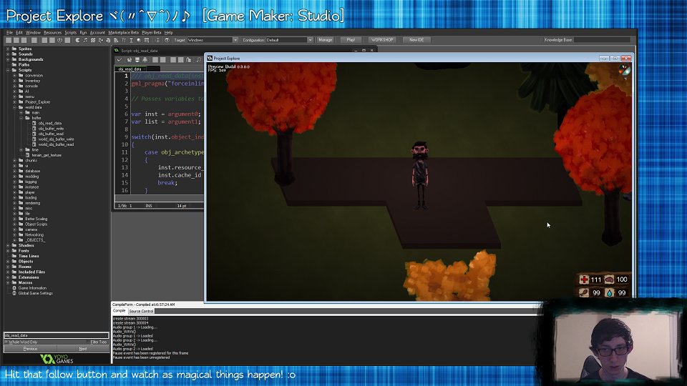687x386 pixels.
Task: Click the Manage button
Action: pos(325,40)
